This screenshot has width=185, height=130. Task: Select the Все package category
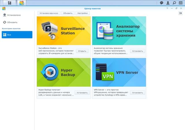17,35
